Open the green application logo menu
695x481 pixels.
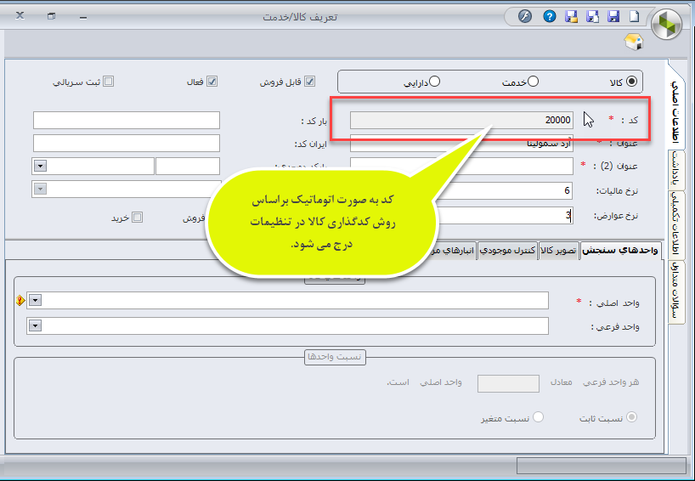(x=667, y=25)
